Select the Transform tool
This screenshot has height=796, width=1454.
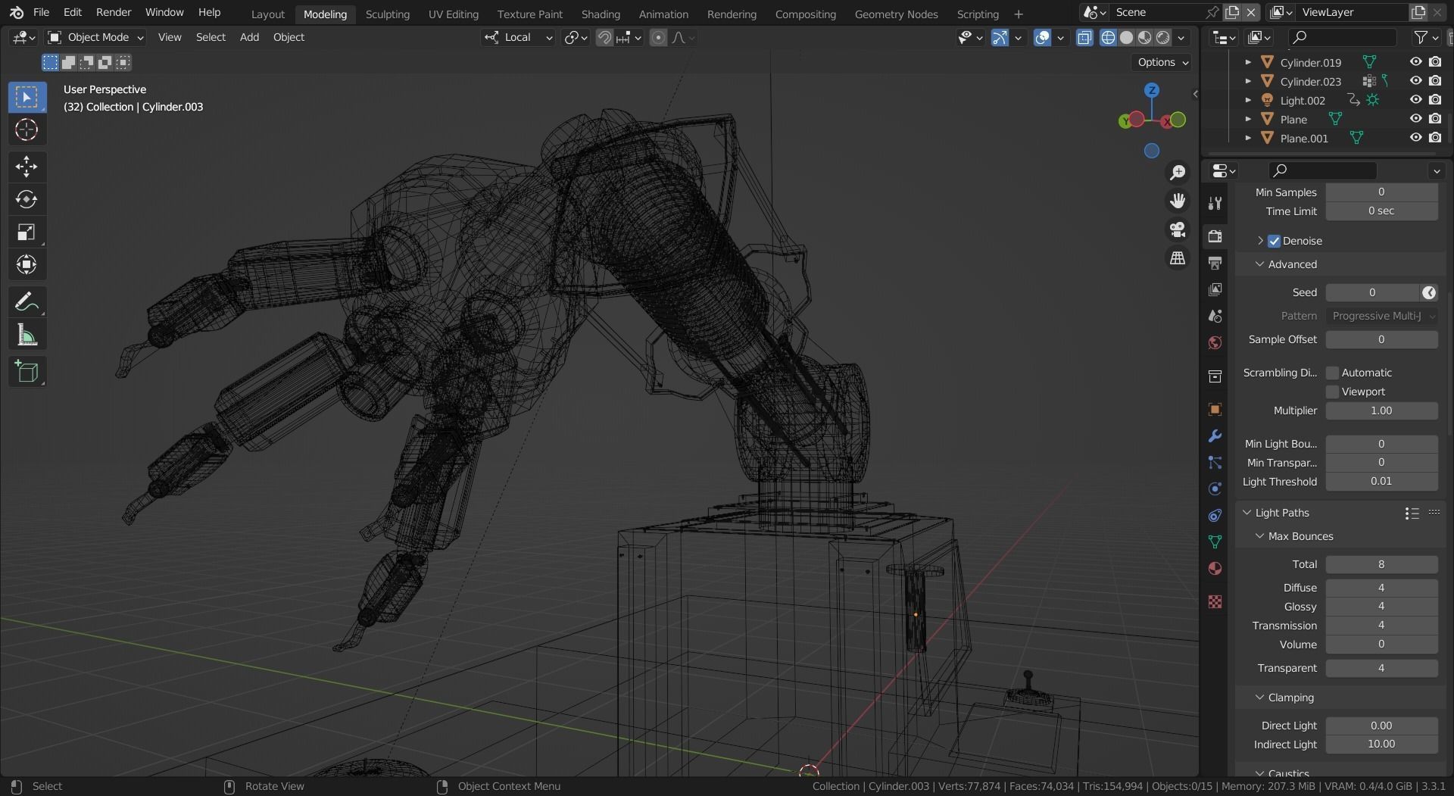pos(27,264)
